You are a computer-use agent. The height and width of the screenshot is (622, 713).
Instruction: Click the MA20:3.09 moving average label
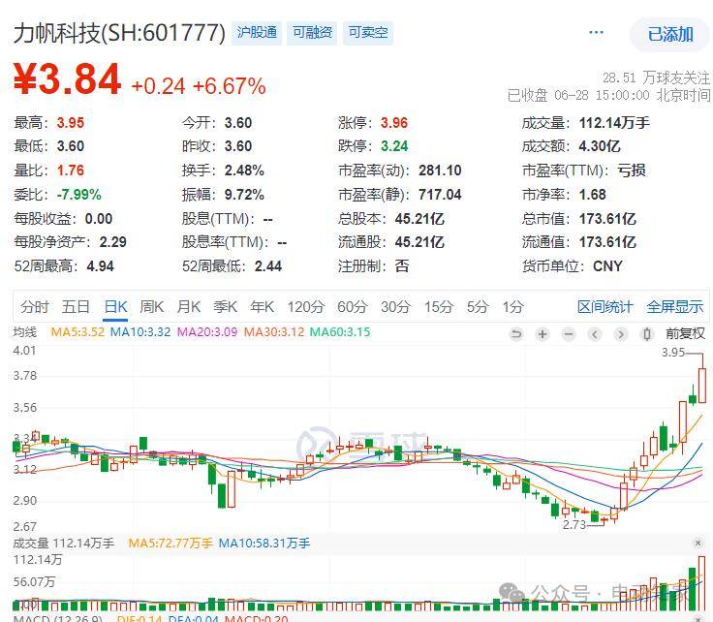[207, 332]
